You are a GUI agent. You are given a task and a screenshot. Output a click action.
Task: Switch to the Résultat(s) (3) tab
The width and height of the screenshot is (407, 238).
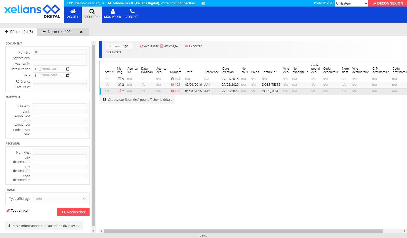coord(19,32)
